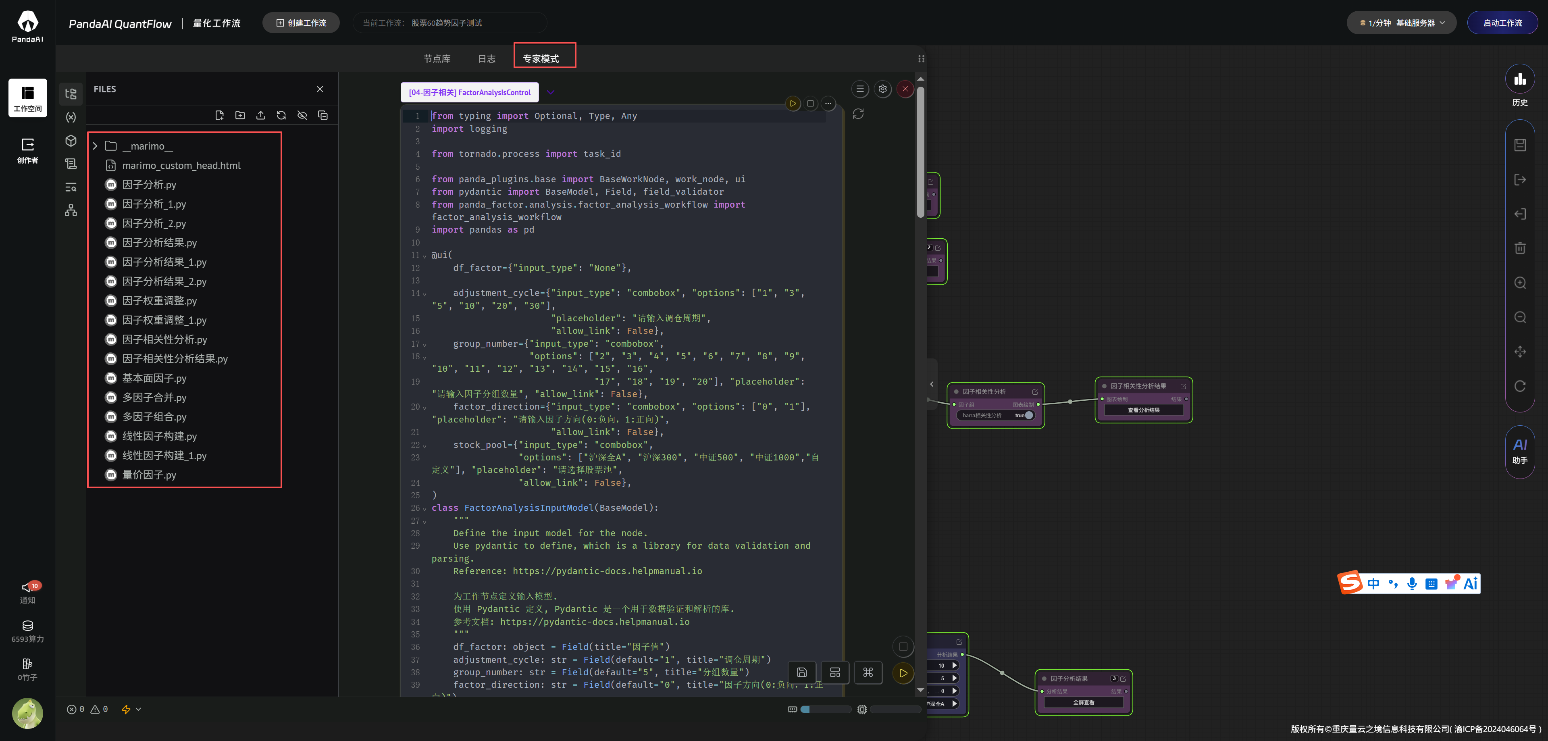Screen dimensions: 1548x741
Task: Open the variables panel icon
Action: [71, 117]
